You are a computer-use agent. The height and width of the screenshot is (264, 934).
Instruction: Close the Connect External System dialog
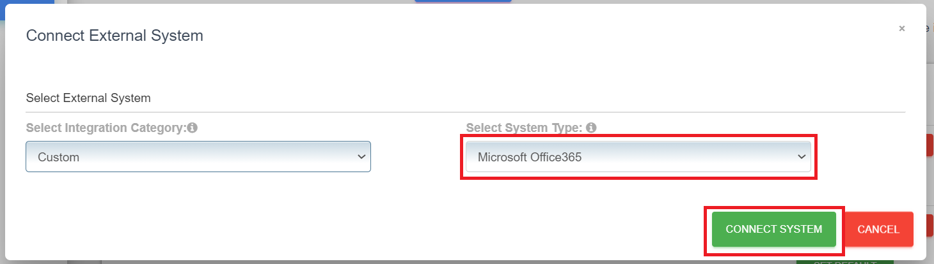(x=901, y=29)
